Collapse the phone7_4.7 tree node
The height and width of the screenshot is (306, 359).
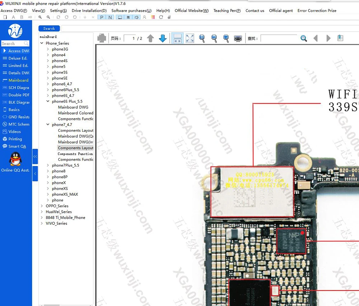pos(48,125)
